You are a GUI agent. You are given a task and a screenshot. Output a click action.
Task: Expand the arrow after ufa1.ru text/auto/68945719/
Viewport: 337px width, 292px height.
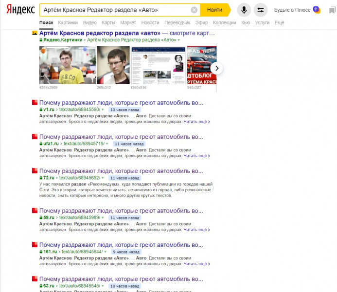coord(107,144)
